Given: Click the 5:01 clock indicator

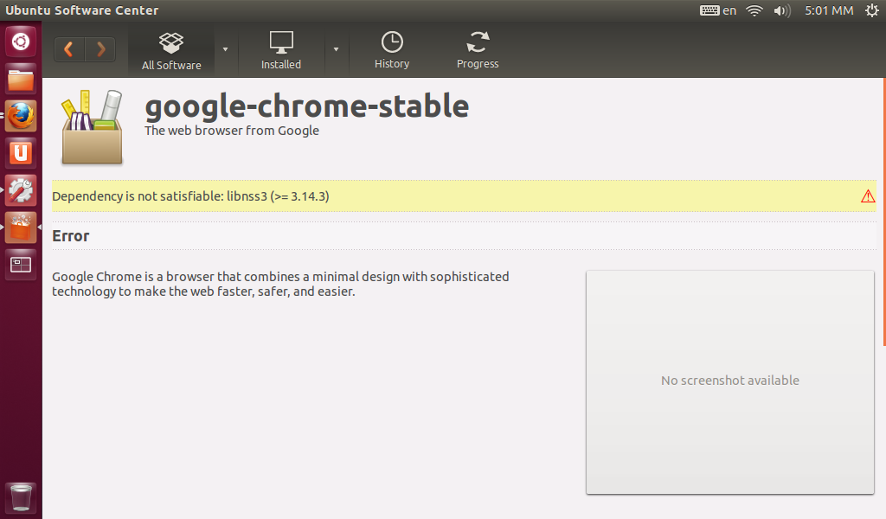Looking at the screenshot, I should point(829,10).
